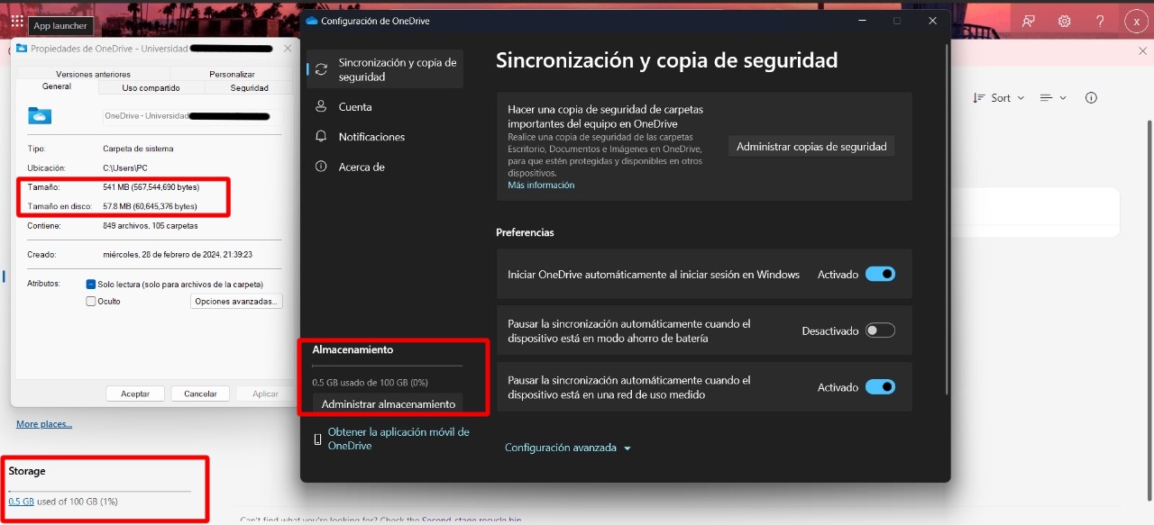Select Cuenta in settings sidebar

click(x=385, y=106)
